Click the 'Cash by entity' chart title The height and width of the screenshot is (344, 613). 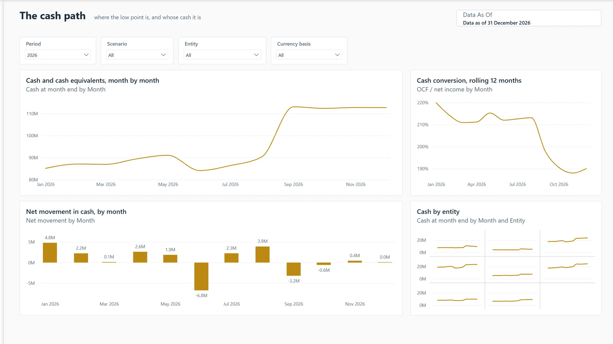coord(438,212)
